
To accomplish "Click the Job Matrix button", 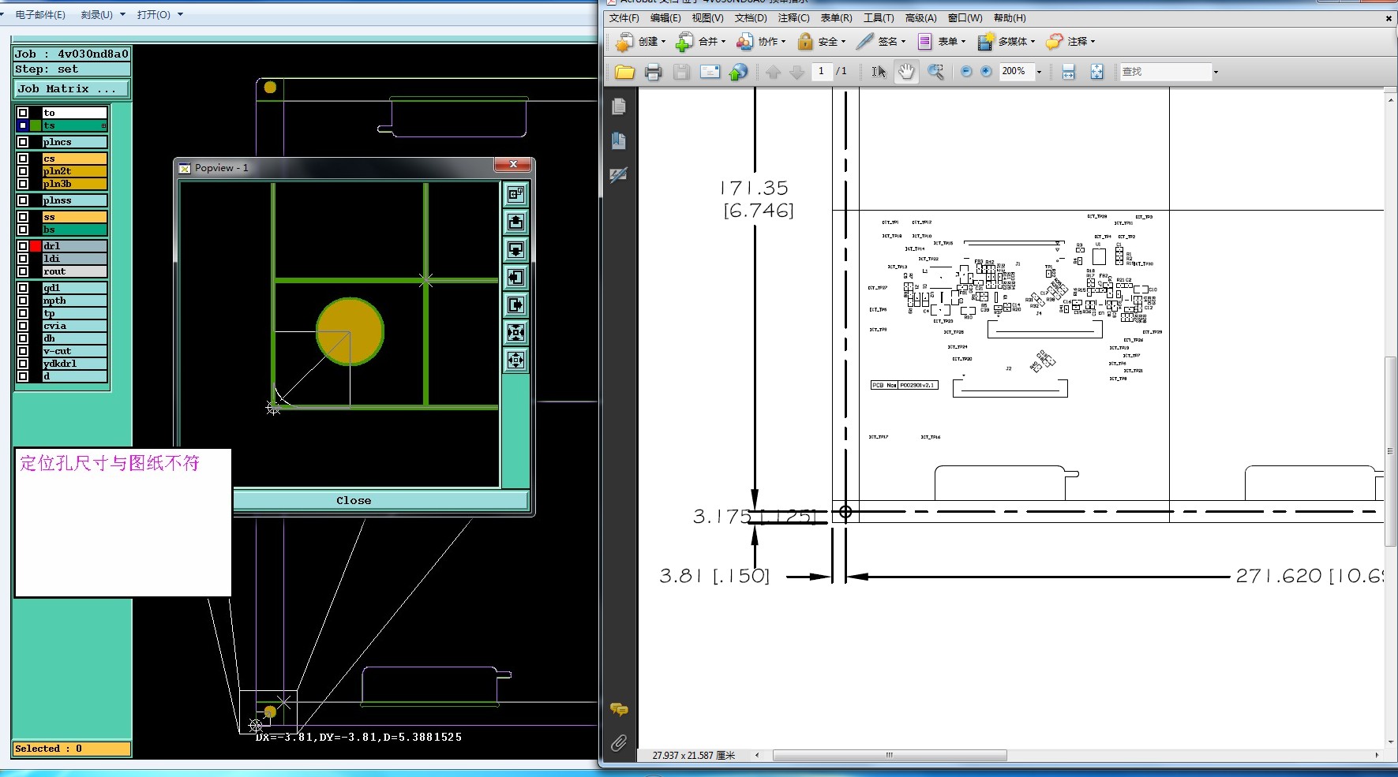I will point(71,89).
